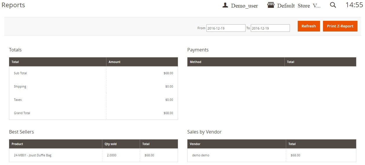365x165 pixels.
Task: Click the Reports page title
Action: click(x=13, y=5)
